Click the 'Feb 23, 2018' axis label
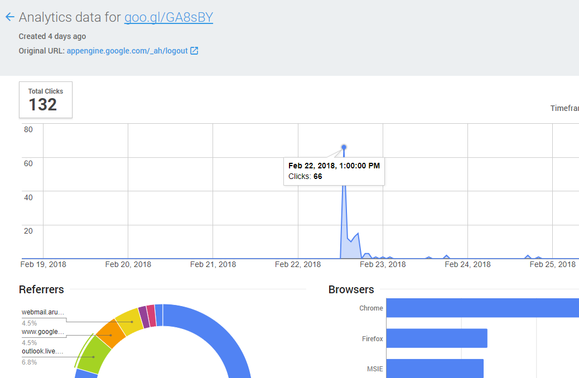The image size is (579, 378). click(383, 264)
